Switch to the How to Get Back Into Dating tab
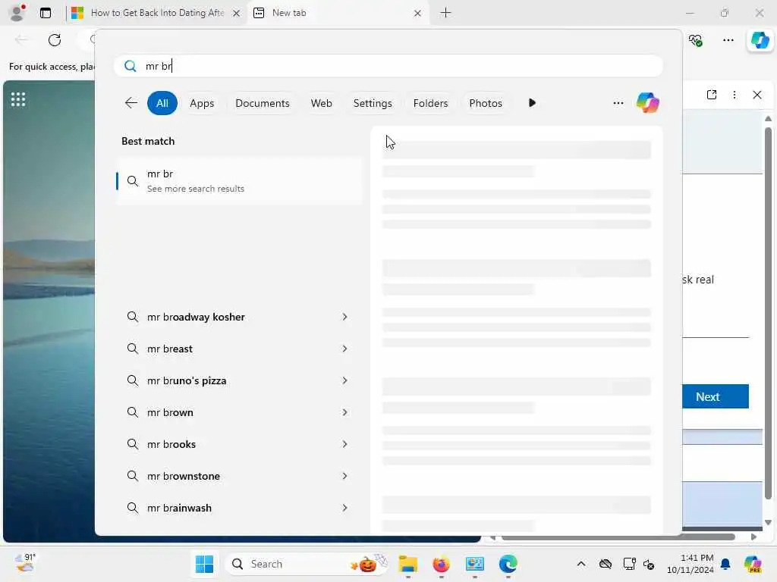 (x=155, y=13)
